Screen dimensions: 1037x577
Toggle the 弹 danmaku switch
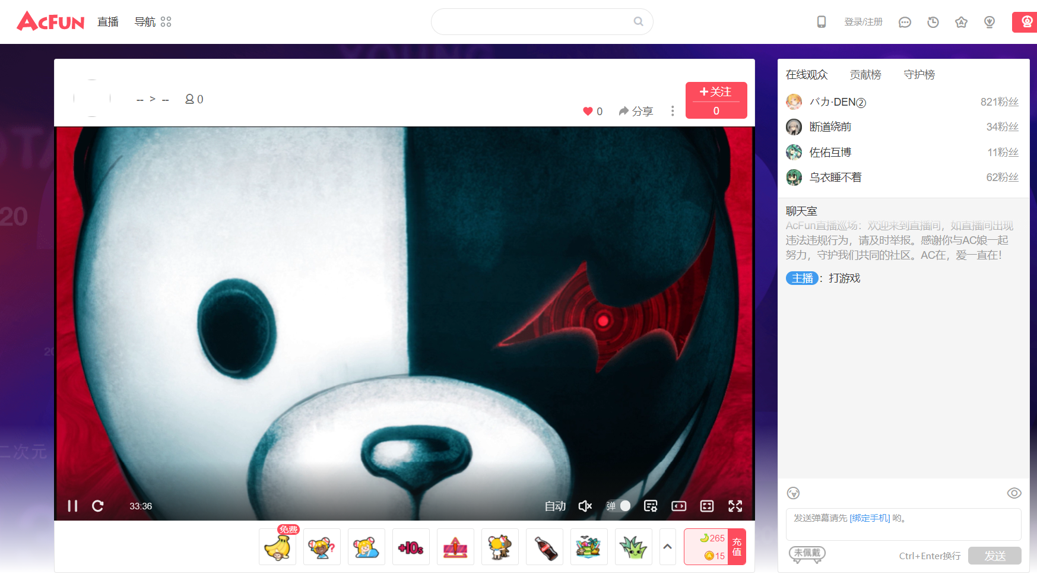coord(618,506)
